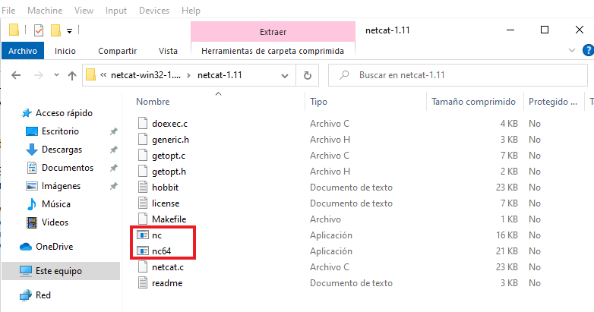
Task: Select the netcat.c file icon
Action: pyautogui.click(x=143, y=267)
